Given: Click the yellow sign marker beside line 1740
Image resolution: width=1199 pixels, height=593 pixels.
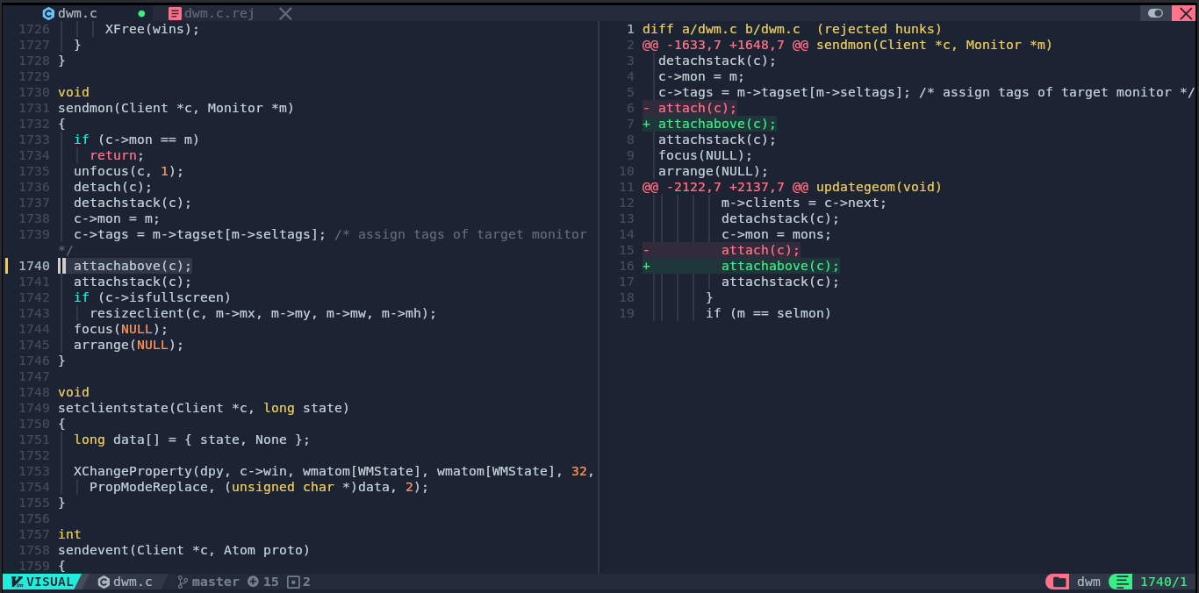Looking at the screenshot, I should 7,266.
